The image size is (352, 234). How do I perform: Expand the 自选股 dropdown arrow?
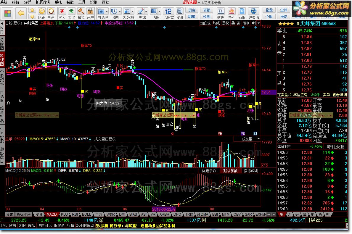[x=107, y=11]
